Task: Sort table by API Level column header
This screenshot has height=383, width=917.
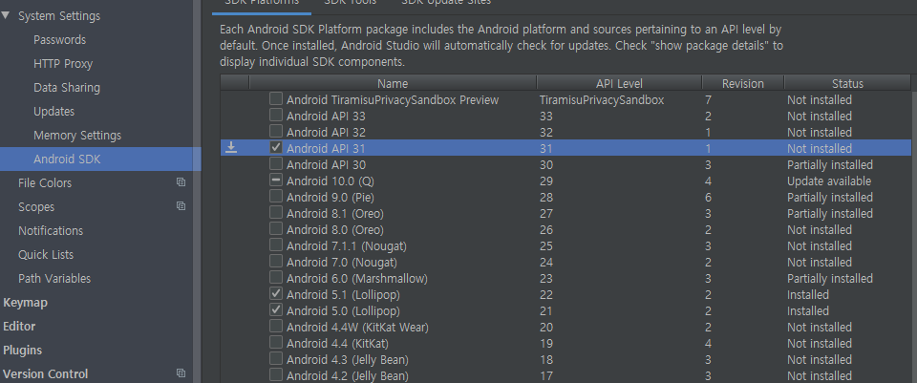Action: point(619,83)
